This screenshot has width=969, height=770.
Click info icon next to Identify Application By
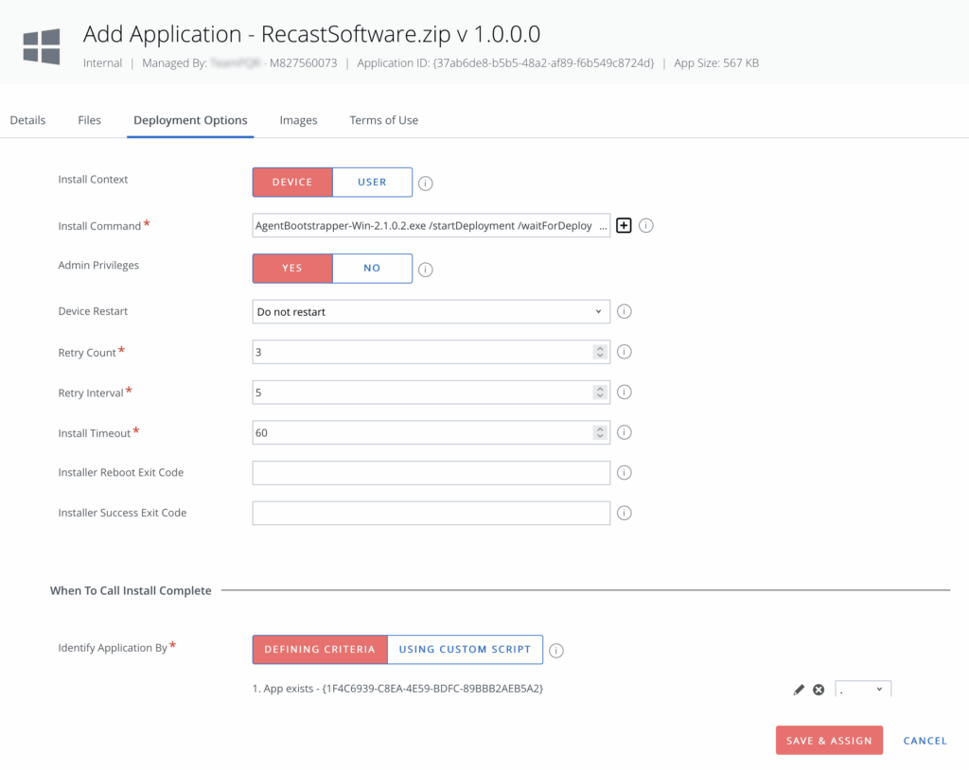pyautogui.click(x=556, y=650)
